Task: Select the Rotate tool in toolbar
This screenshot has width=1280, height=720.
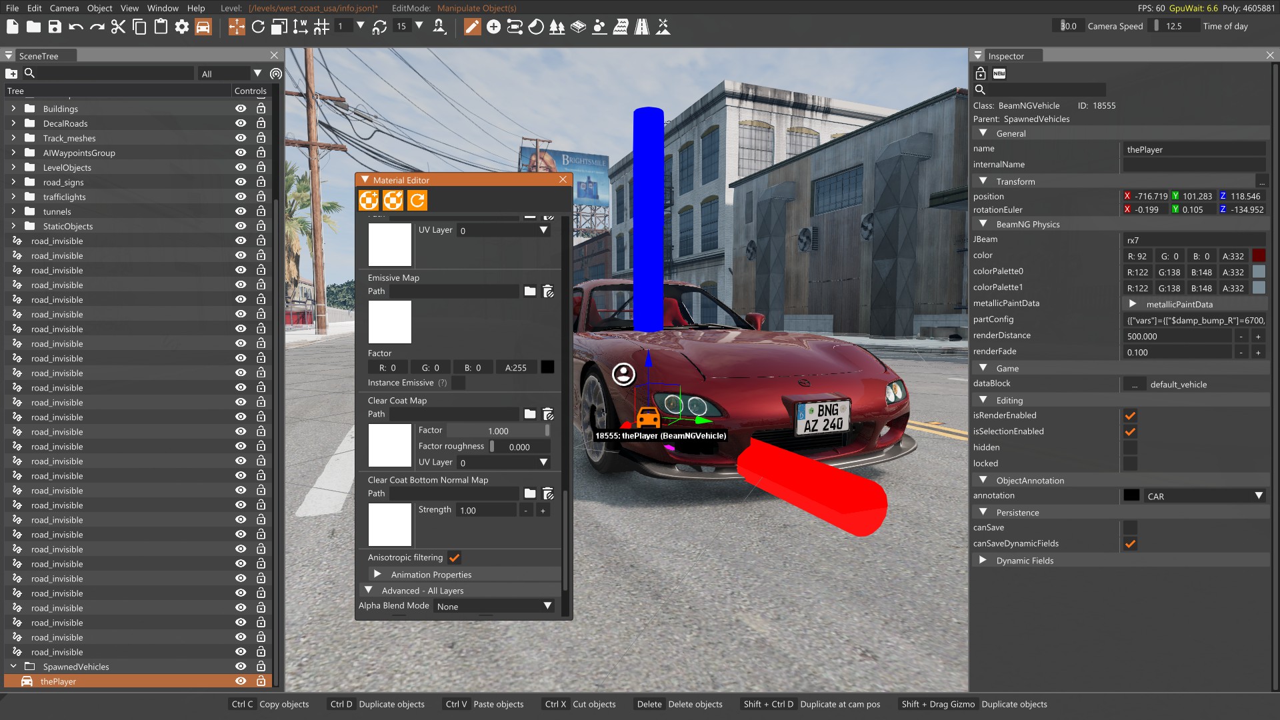Action: pos(258,27)
